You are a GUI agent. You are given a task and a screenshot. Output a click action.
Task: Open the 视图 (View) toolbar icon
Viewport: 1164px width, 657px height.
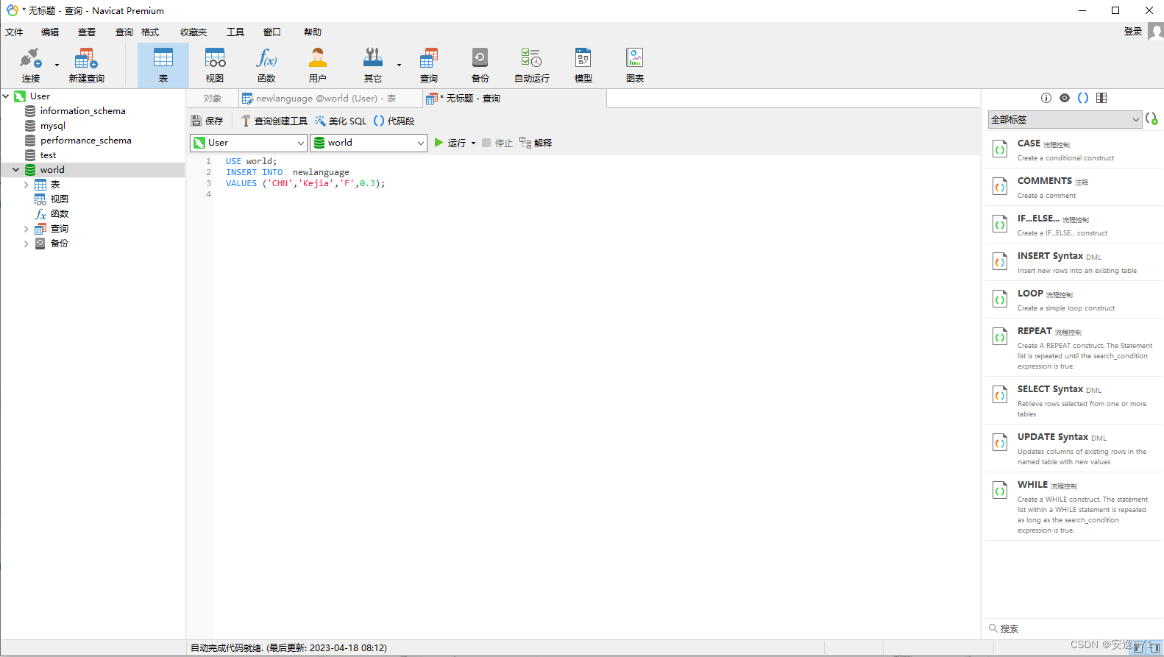pos(215,65)
